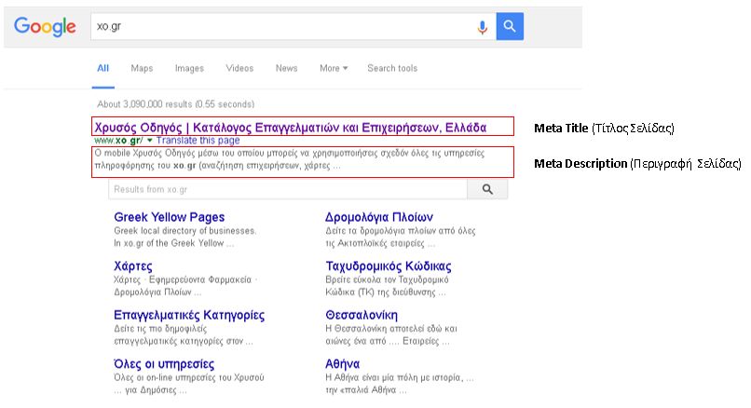751x408 pixels.
Task: Open the Δρομολόγια Πλοίων sitelink
Action: (x=379, y=217)
